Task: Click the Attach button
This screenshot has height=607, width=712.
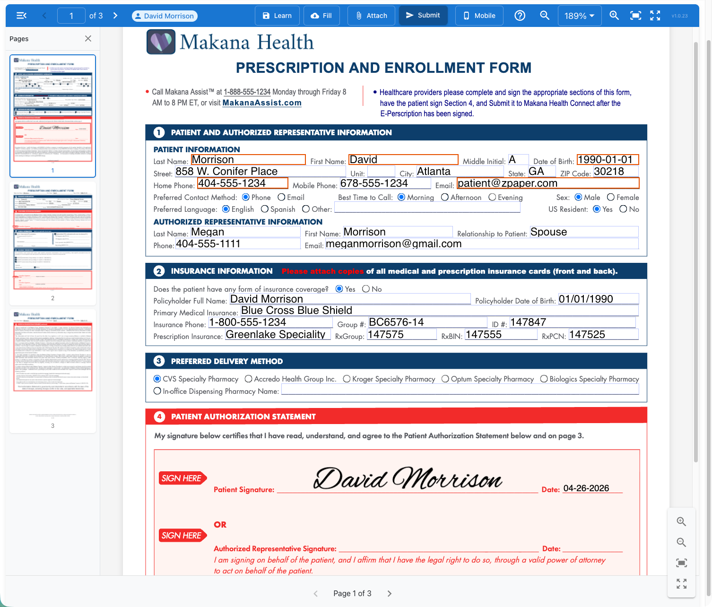Action: tap(371, 16)
